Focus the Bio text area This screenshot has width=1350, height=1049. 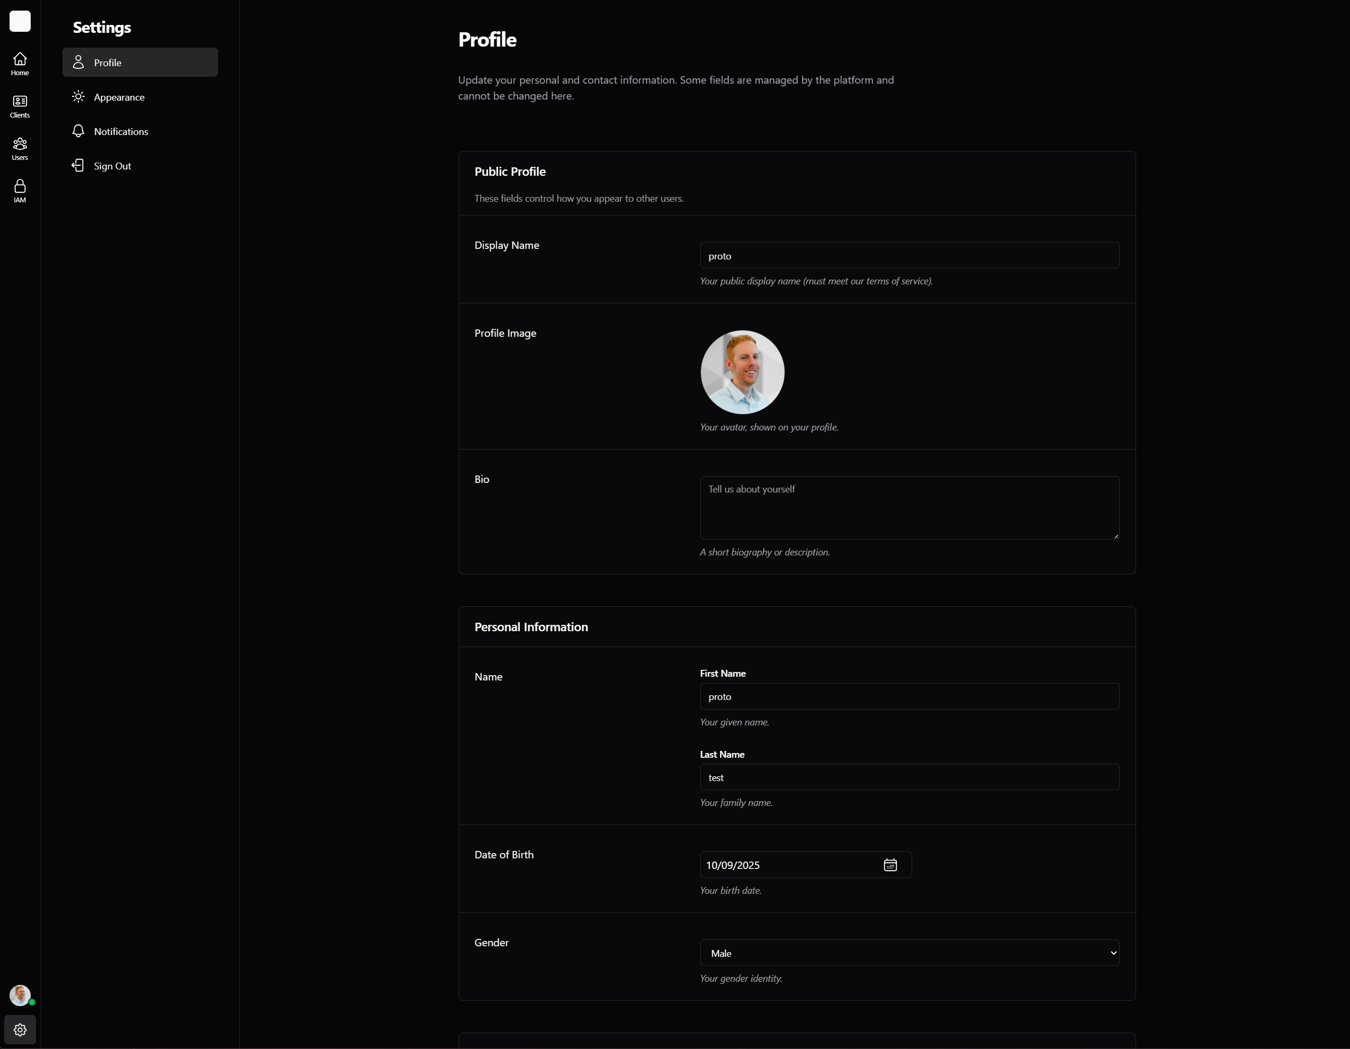click(908, 507)
